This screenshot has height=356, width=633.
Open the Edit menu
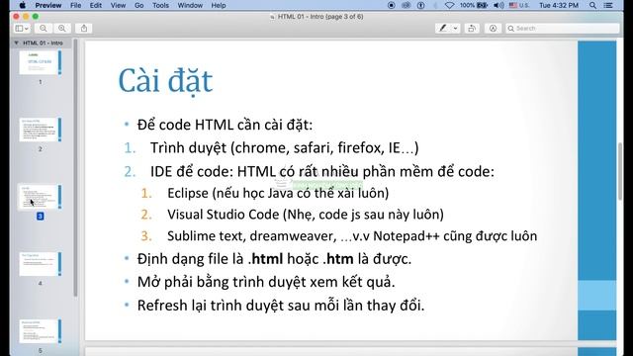click(x=96, y=5)
